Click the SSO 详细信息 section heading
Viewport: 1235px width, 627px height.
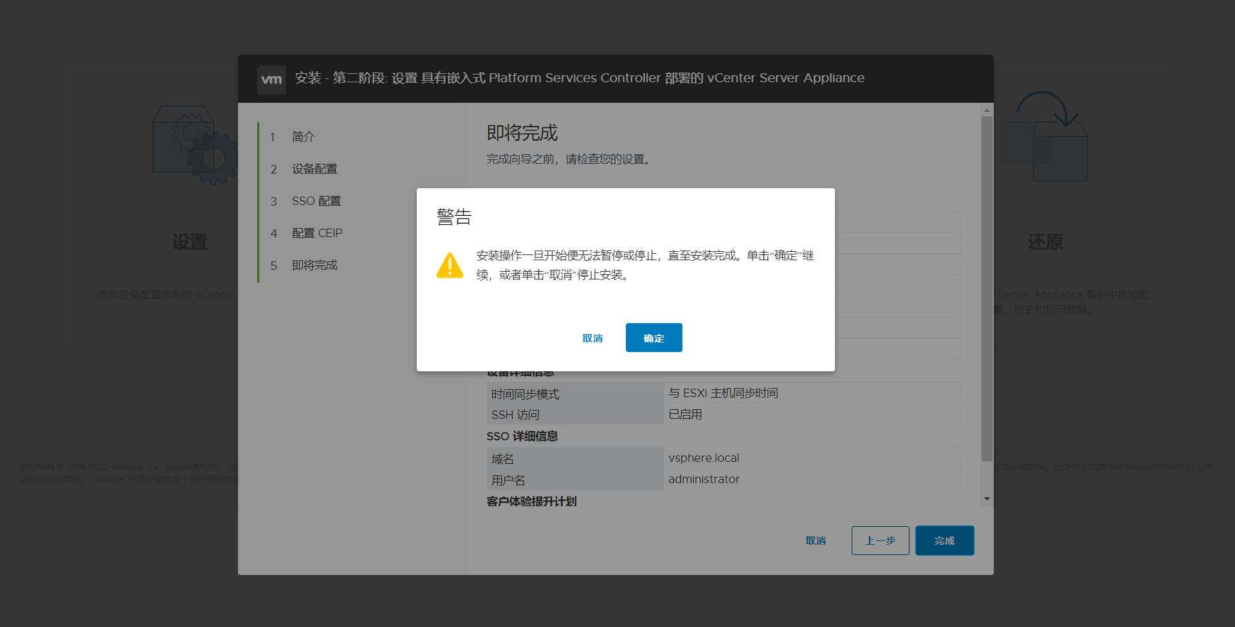[x=522, y=436]
